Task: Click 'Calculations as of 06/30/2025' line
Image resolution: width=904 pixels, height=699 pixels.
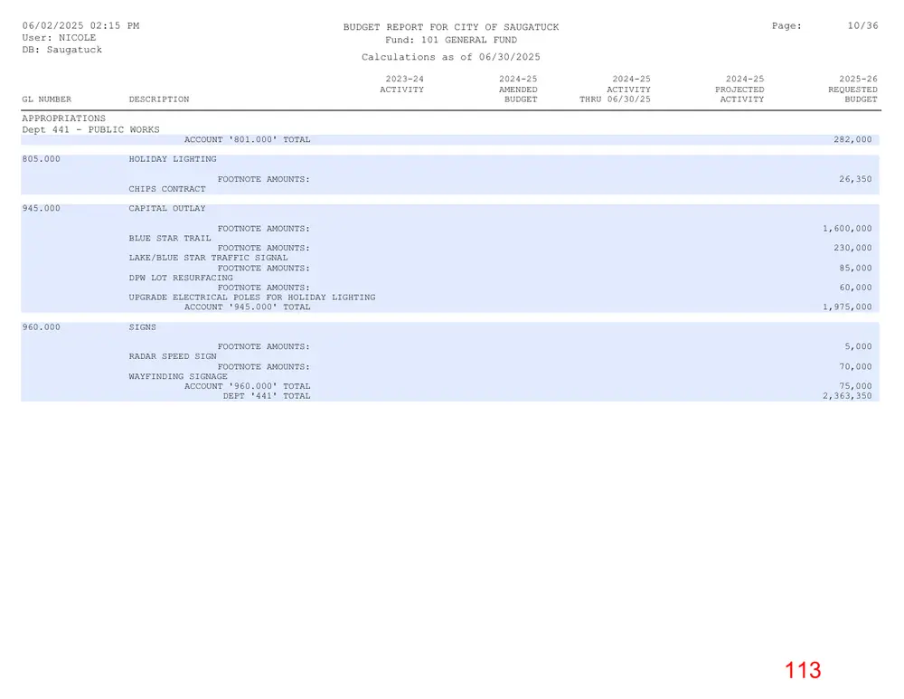Action: (451, 57)
